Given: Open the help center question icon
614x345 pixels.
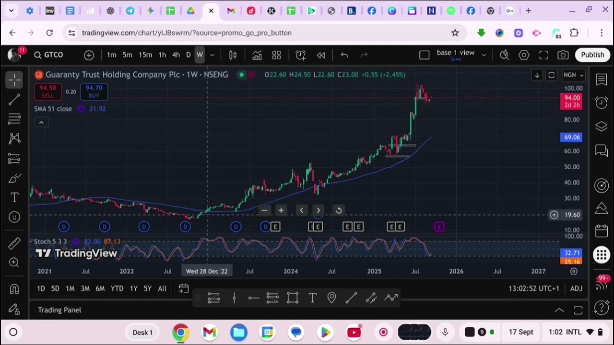Looking at the screenshot, I should 602,307.
